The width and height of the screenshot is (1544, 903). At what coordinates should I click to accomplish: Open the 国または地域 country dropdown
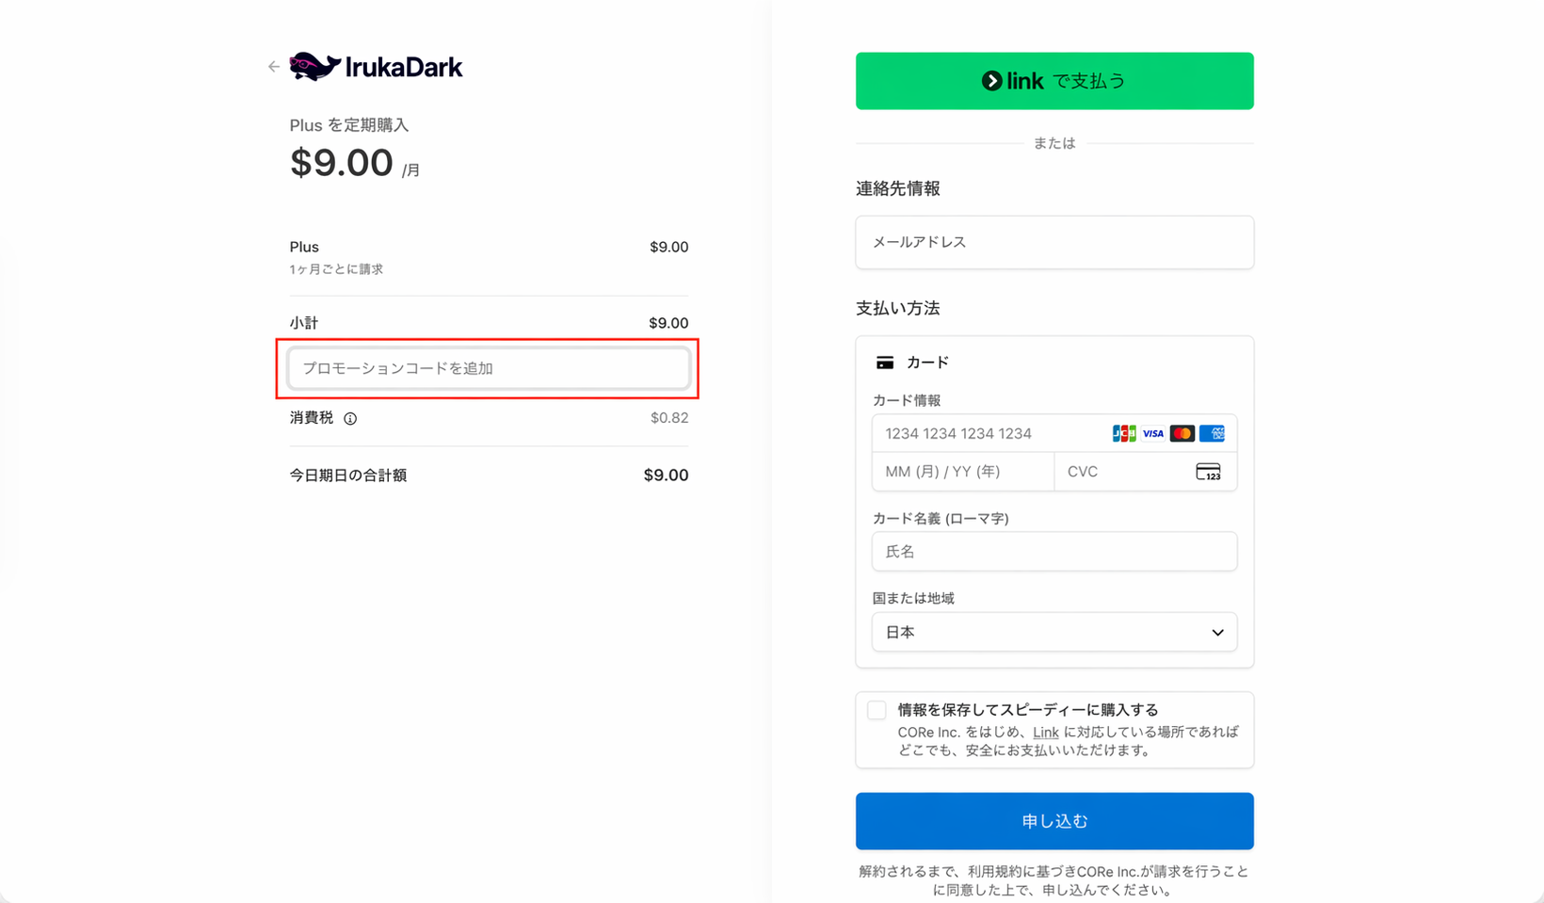[1053, 632]
